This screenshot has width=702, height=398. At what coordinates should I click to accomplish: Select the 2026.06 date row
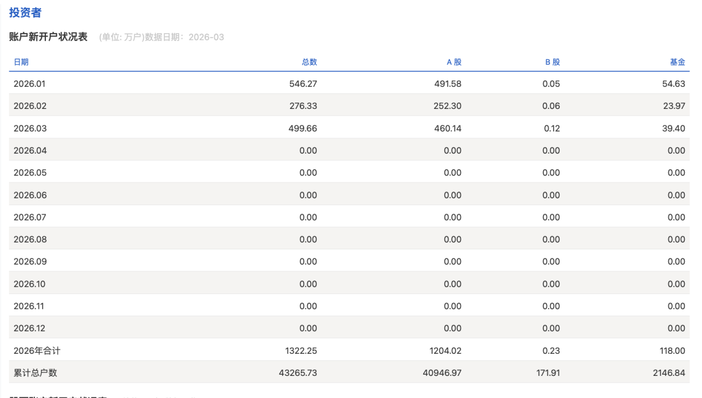[30, 195]
